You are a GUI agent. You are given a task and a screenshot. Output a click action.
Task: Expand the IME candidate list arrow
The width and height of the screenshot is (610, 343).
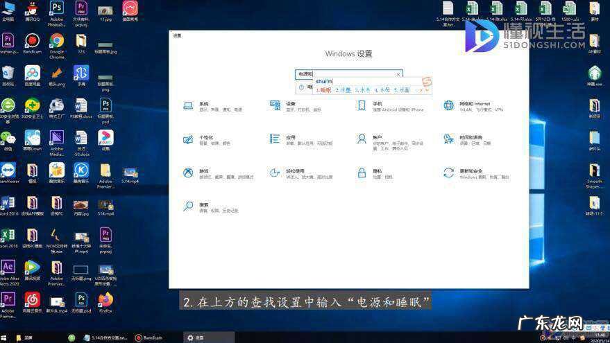427,90
